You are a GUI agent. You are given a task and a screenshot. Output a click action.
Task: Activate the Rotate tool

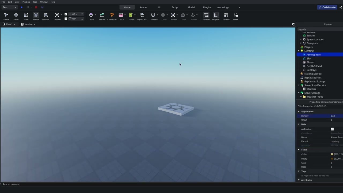pyautogui.click(x=36, y=16)
